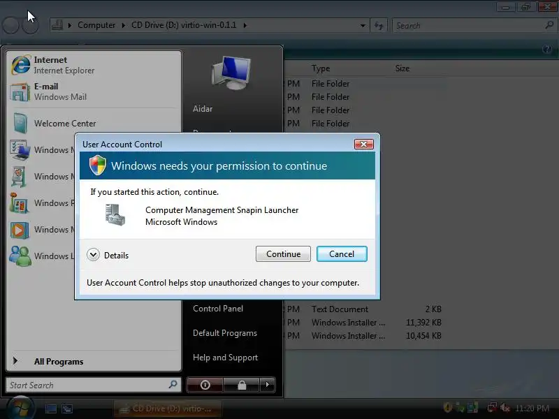Image resolution: width=559 pixels, height=419 pixels.
Task: Click the volume muted tray icon
Action: 504,407
